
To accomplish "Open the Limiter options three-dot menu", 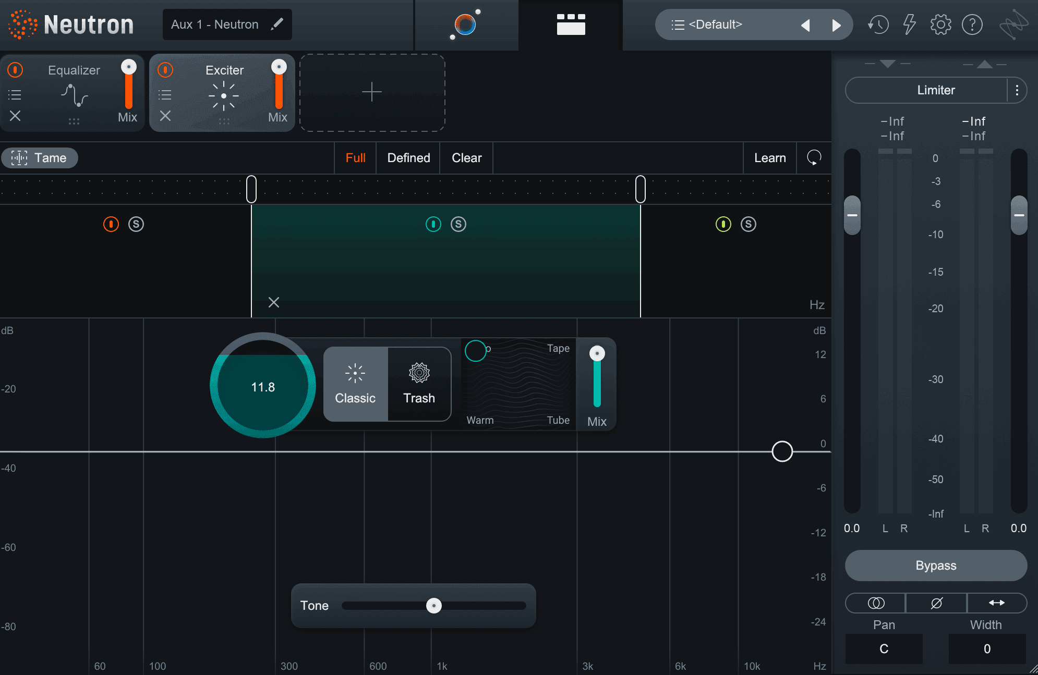I will coord(1017,90).
